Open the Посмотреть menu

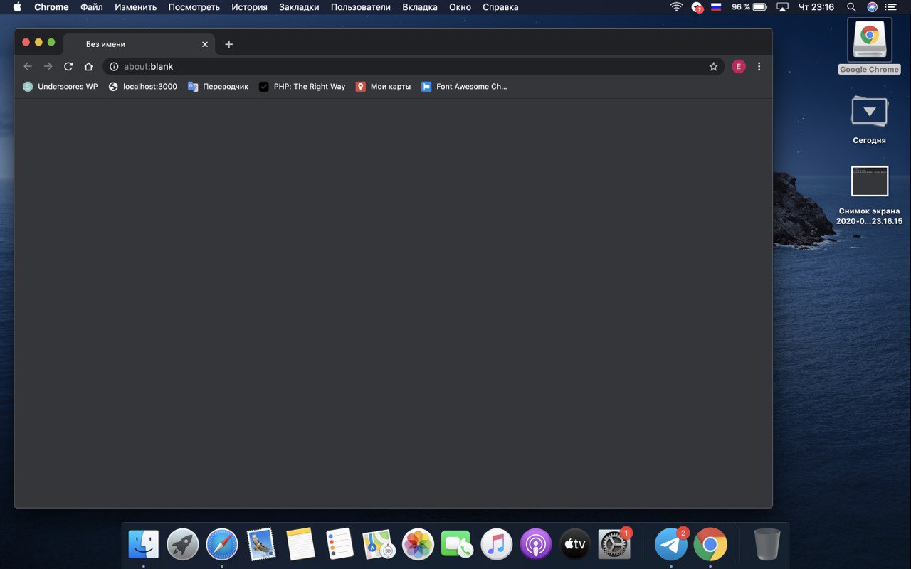[194, 7]
